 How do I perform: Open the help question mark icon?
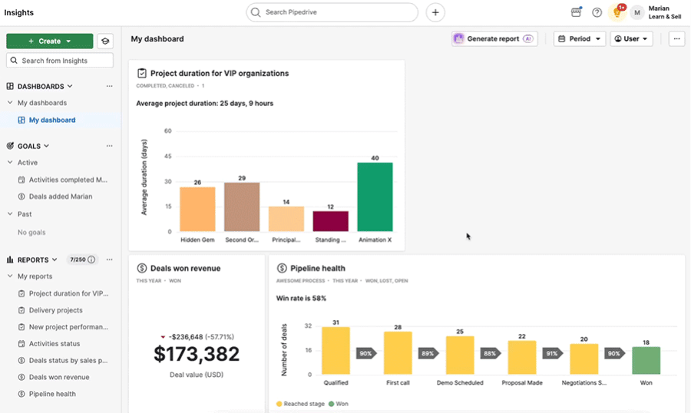(x=597, y=12)
